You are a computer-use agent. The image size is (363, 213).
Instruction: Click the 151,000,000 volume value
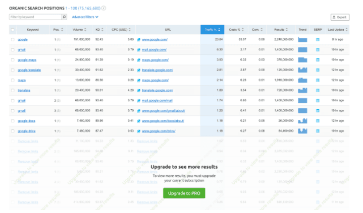click(82, 39)
